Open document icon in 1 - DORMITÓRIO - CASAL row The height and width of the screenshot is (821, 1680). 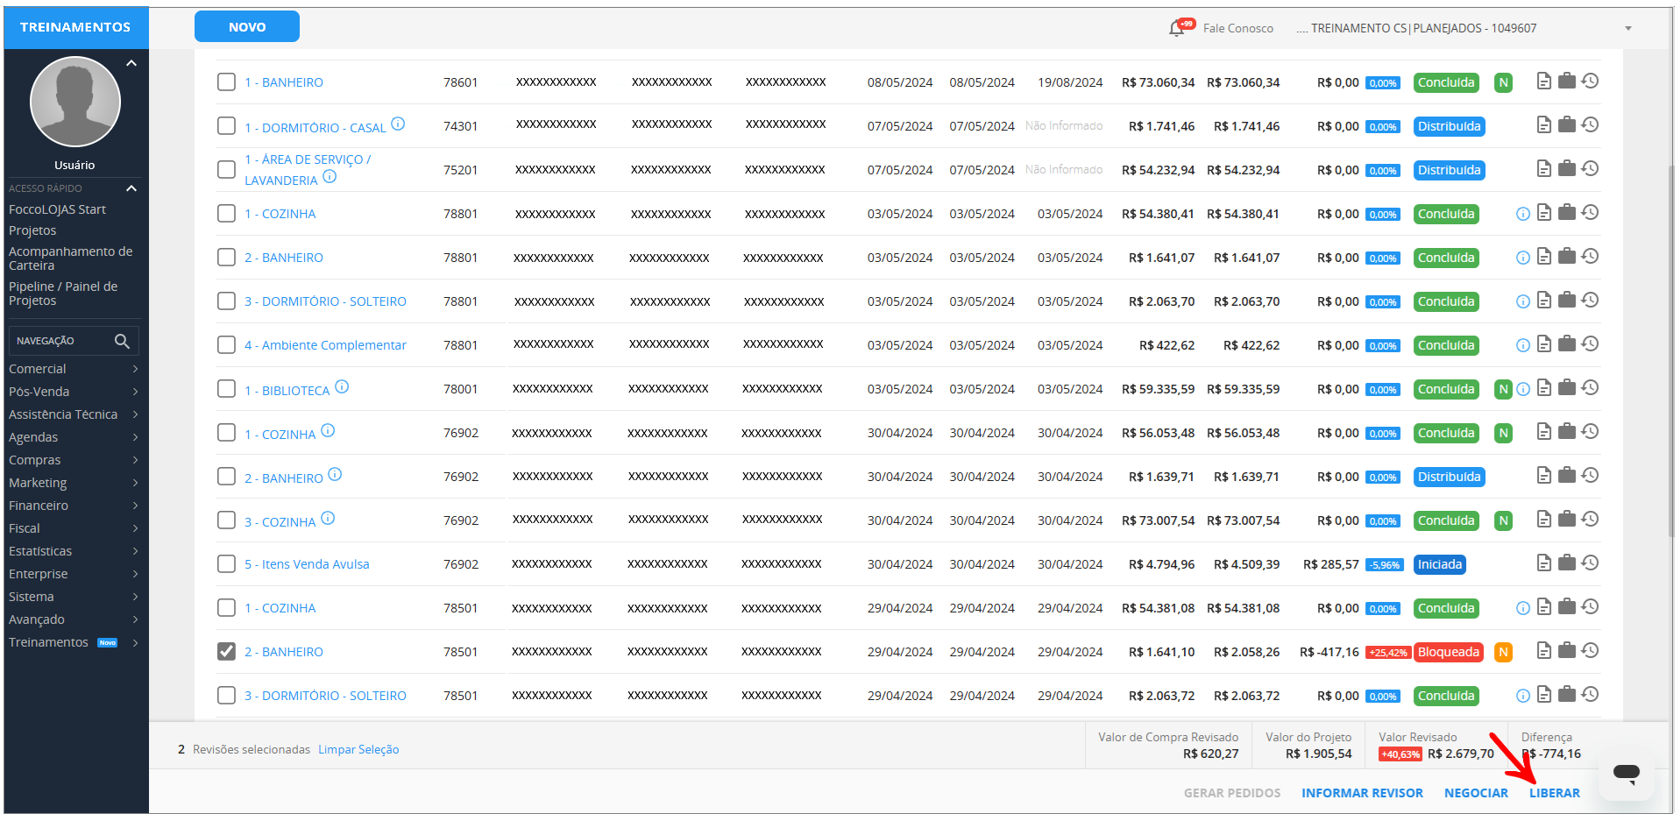(1544, 125)
